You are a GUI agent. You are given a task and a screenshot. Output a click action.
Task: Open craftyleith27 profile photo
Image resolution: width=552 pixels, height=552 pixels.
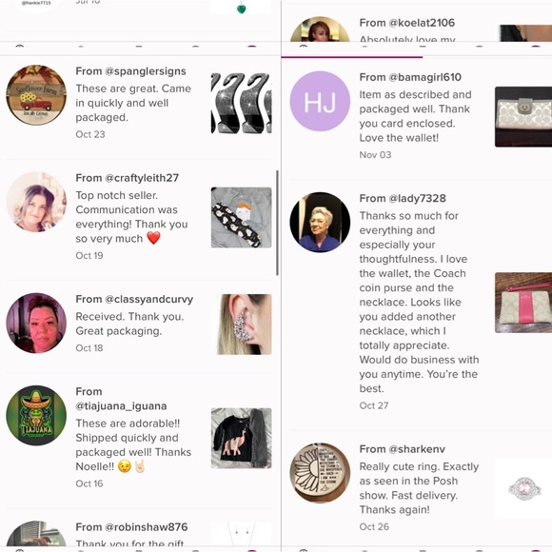[36, 202]
